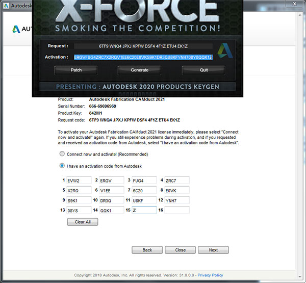Click the Autodesk logo in X-Force window
Screen dimensions: 306x283
click(225, 51)
